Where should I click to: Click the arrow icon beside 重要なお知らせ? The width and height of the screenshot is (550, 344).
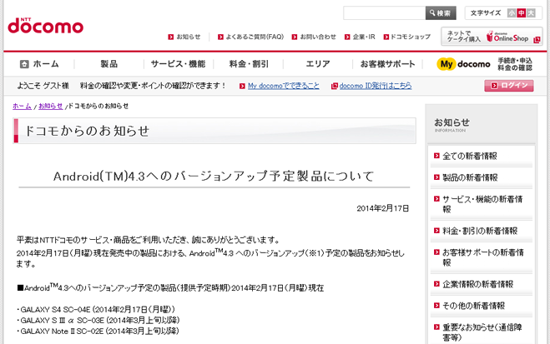click(x=436, y=327)
